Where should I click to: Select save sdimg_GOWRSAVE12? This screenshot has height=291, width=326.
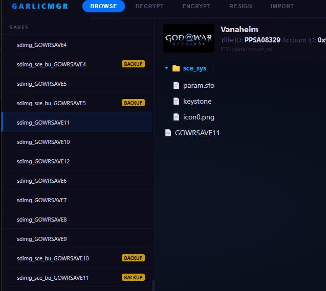(x=77, y=161)
